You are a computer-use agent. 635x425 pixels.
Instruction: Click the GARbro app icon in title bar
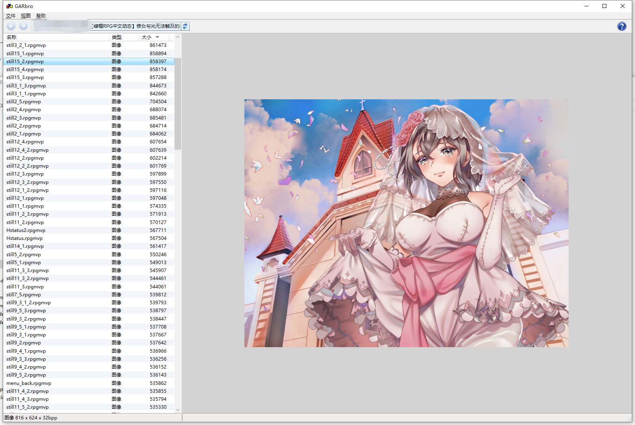[x=10, y=6]
